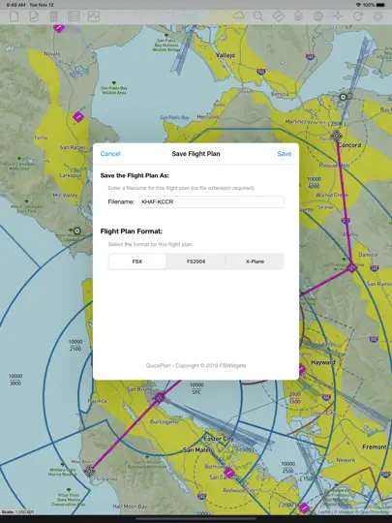Click the magenta marker near San Rafael
Screen dimensions: 392x523
click(78, 117)
